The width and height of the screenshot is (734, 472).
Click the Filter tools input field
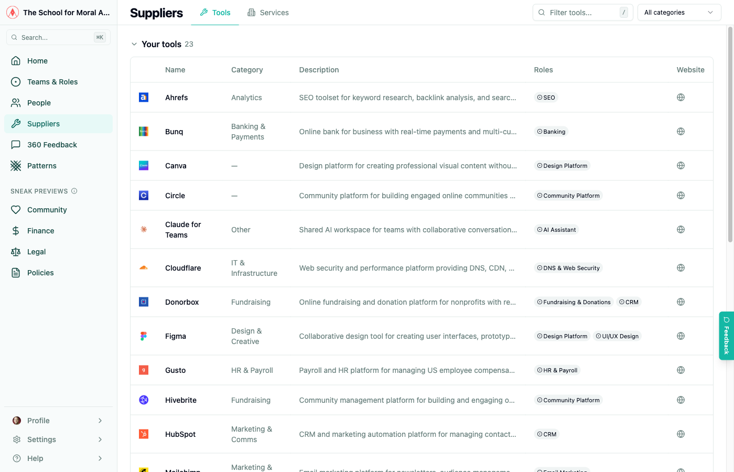[583, 13]
